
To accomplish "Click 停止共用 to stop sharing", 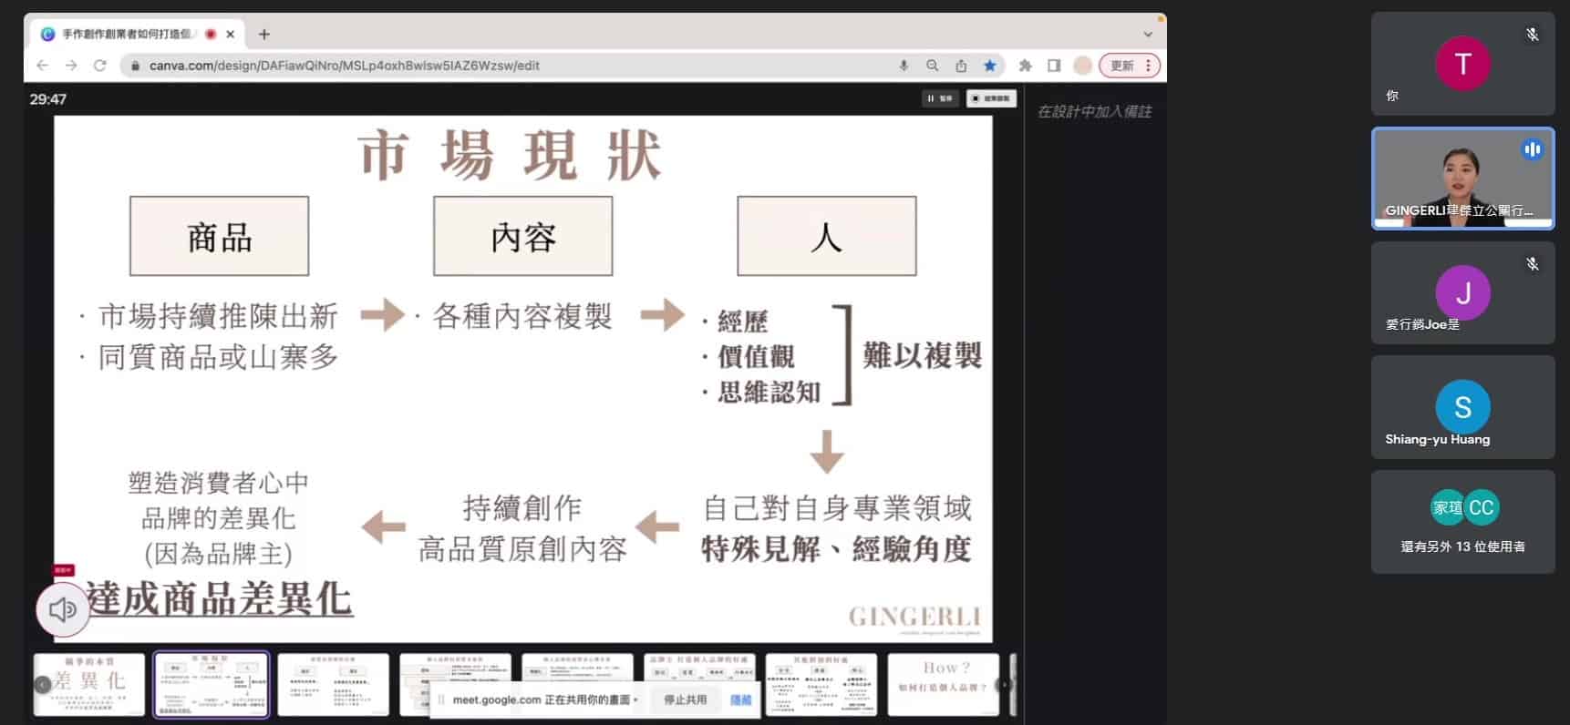I will [685, 699].
